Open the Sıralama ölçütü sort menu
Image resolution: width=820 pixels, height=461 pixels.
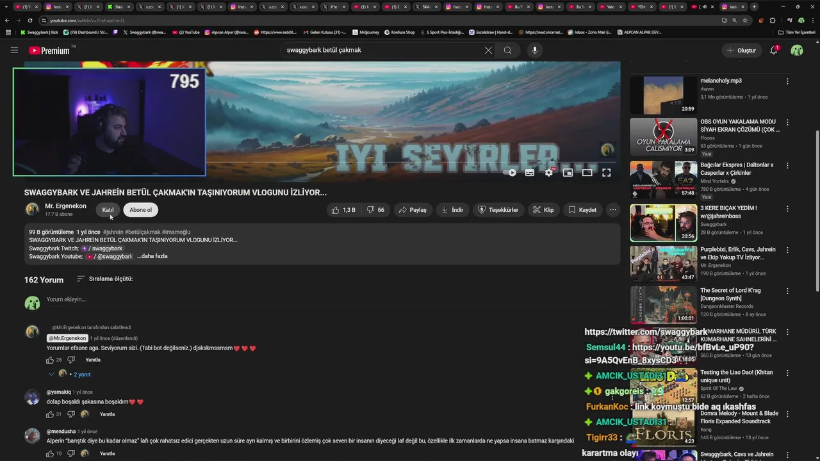(104, 279)
